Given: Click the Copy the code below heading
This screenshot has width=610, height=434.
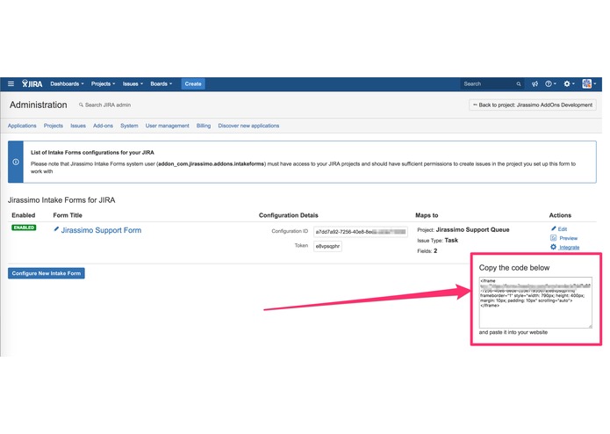Looking at the screenshot, I should [514, 268].
